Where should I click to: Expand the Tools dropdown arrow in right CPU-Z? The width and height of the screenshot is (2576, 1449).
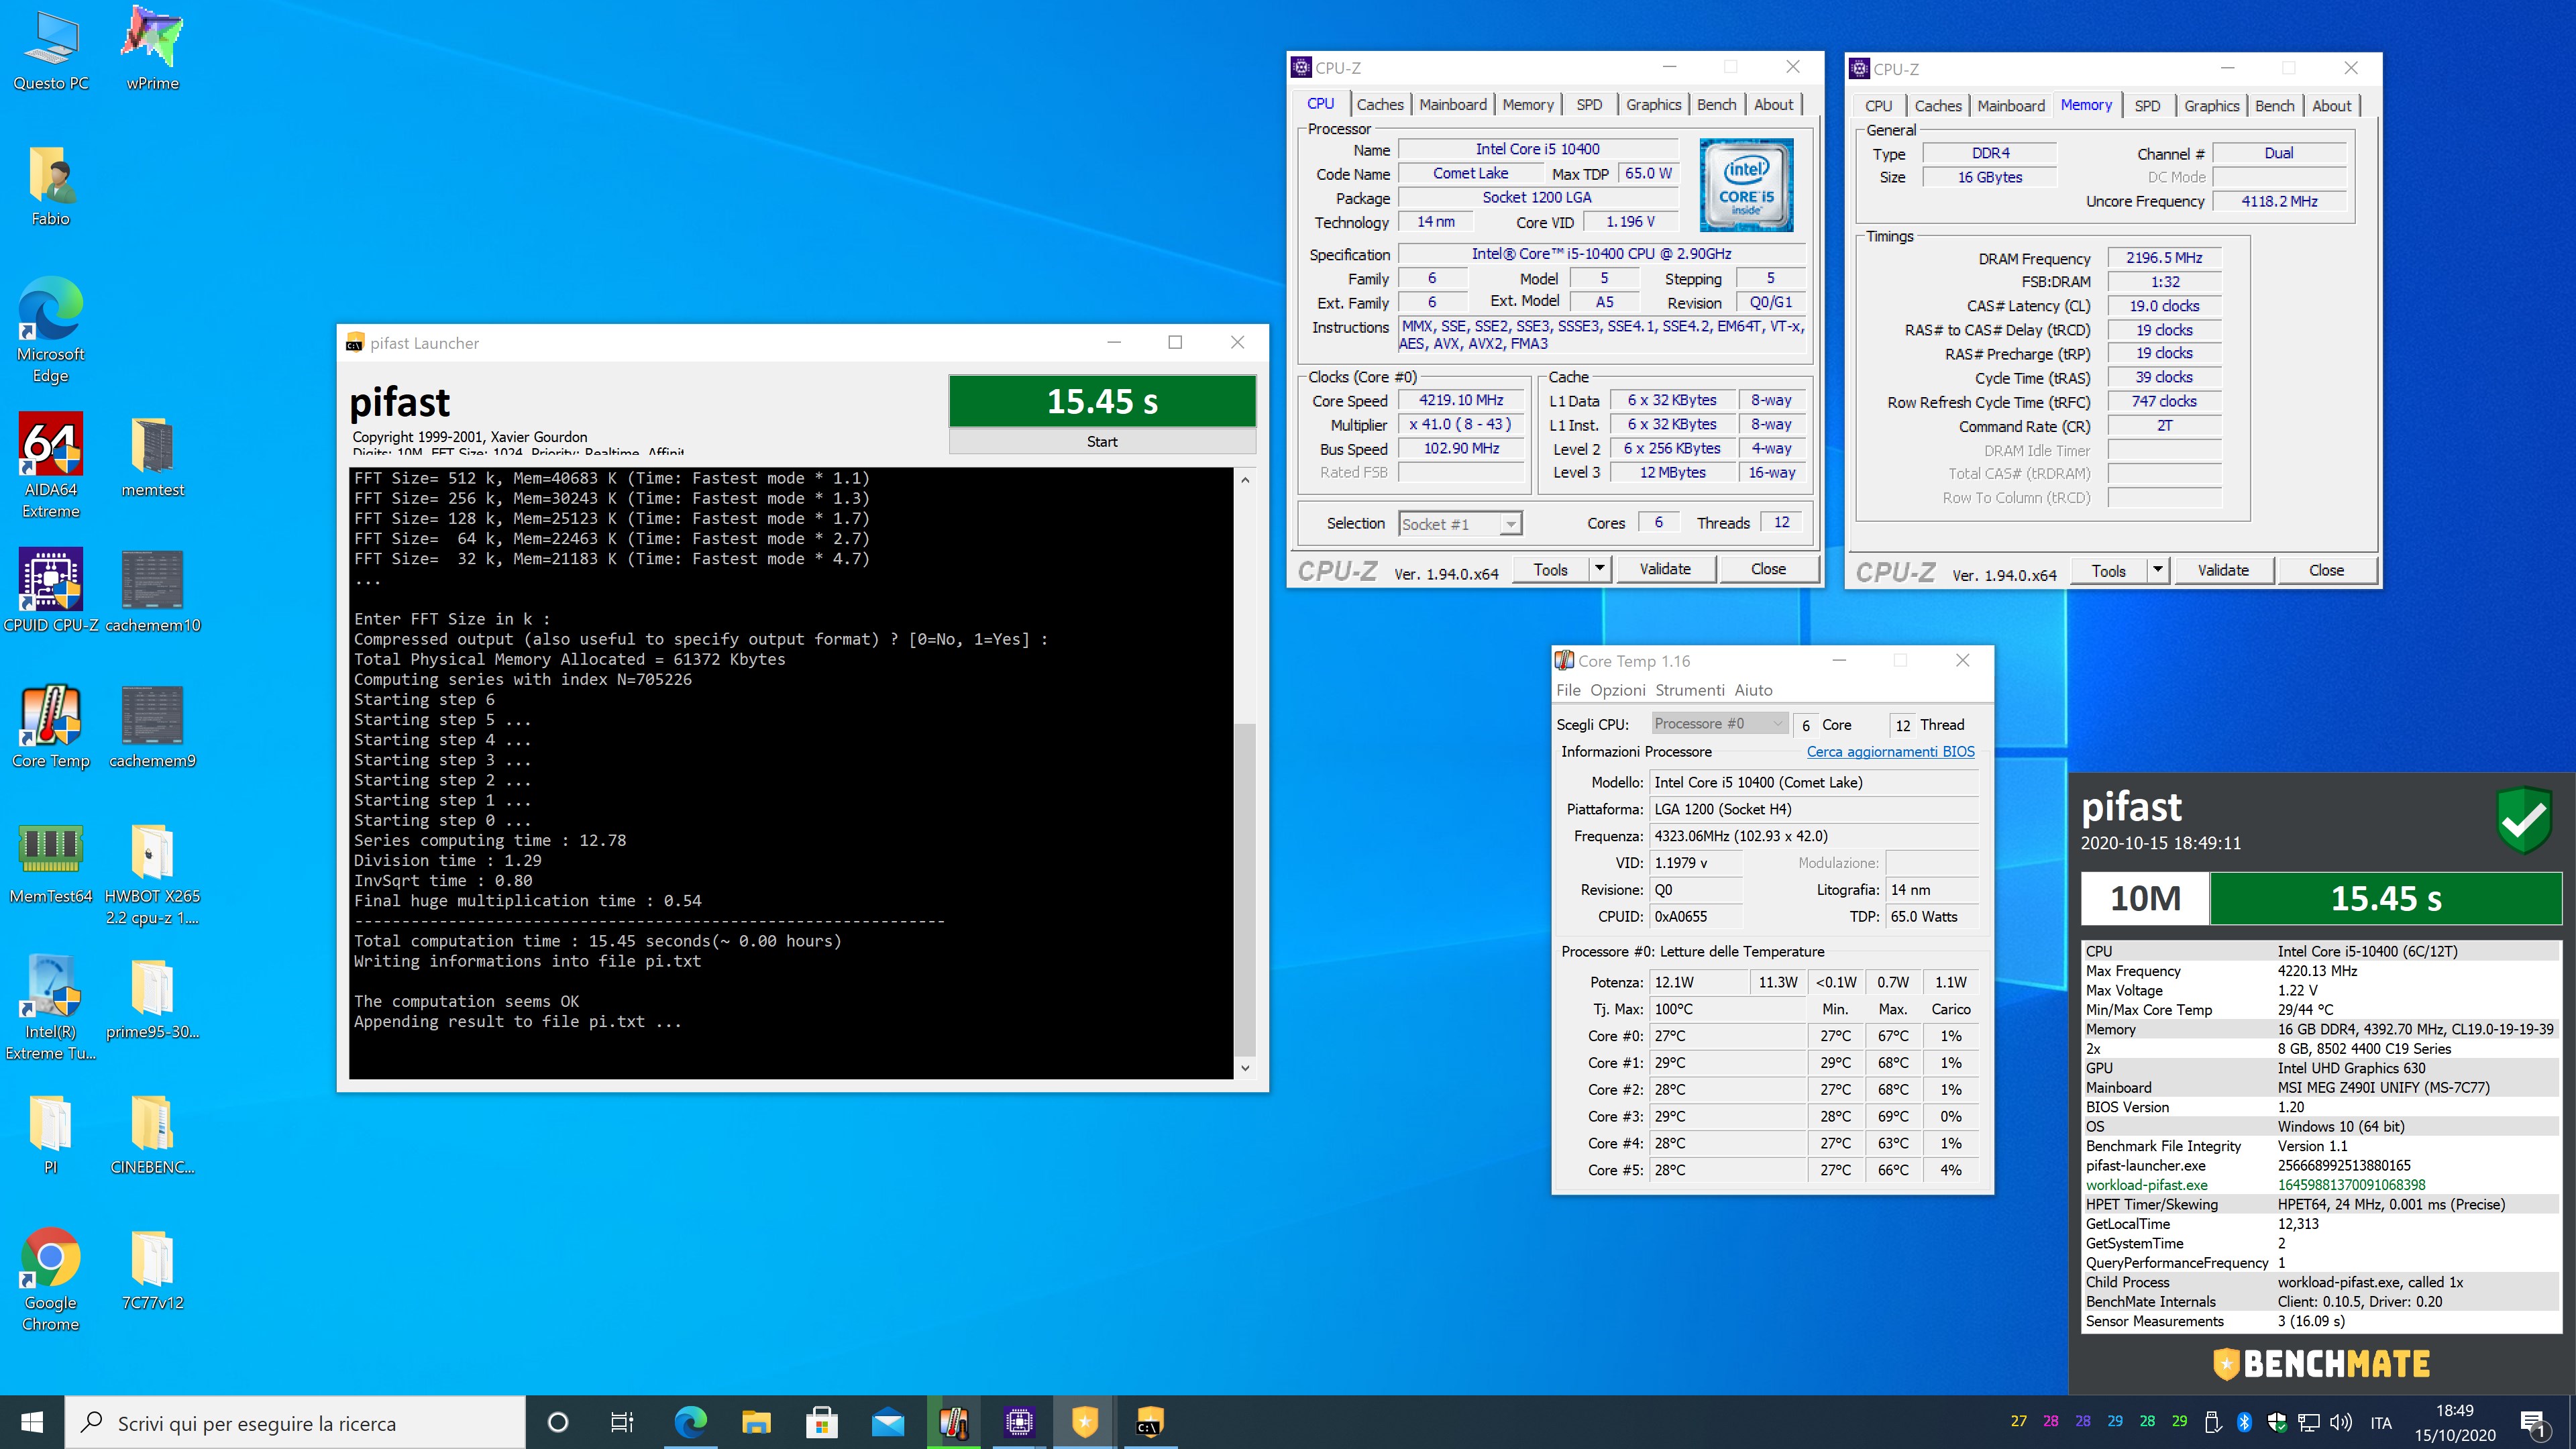pyautogui.click(x=2157, y=570)
